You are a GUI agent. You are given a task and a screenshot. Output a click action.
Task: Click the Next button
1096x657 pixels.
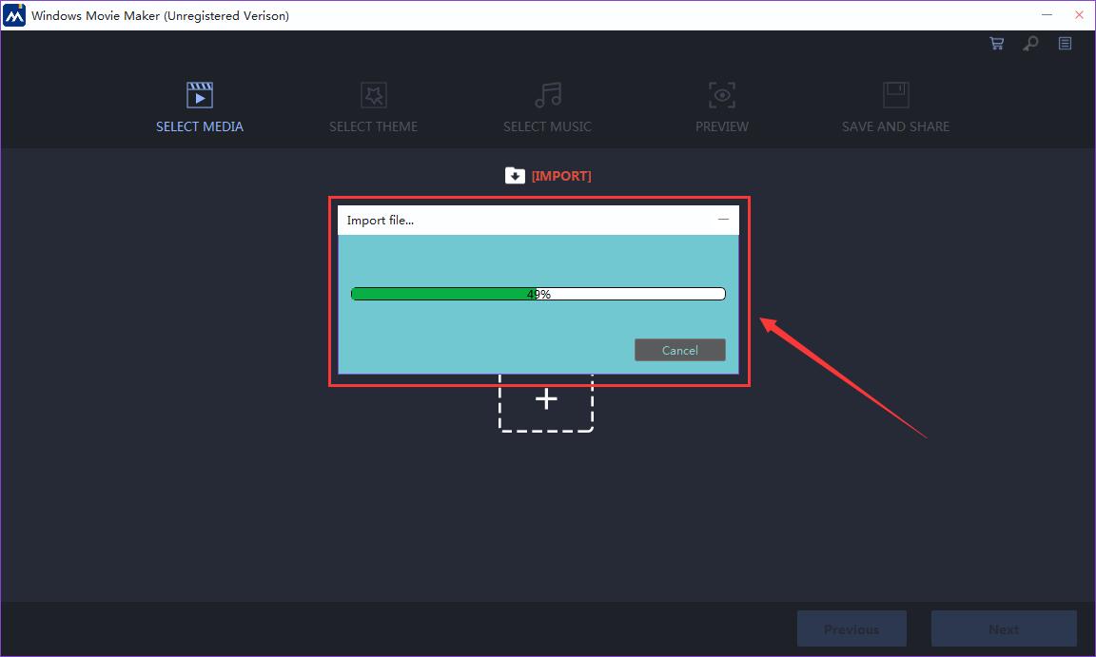(x=1004, y=629)
